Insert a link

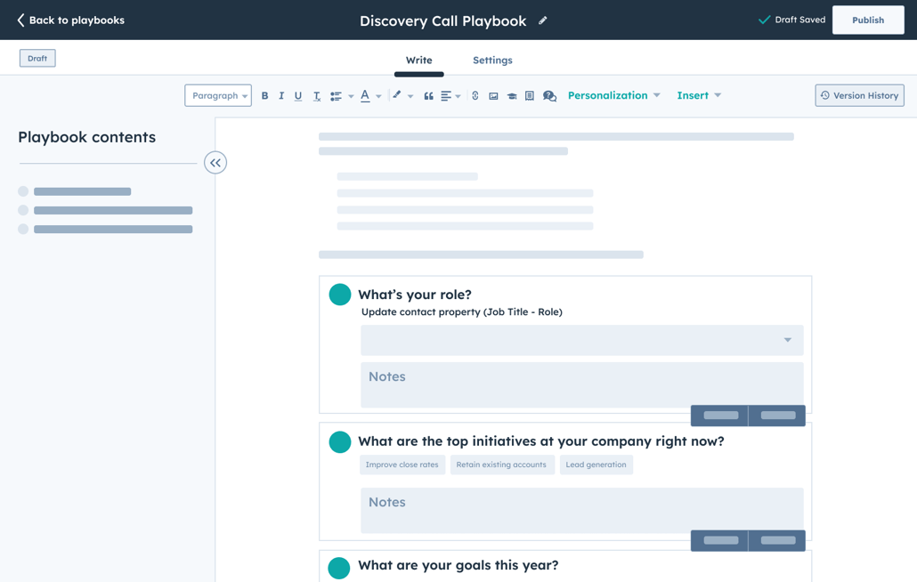(x=475, y=96)
